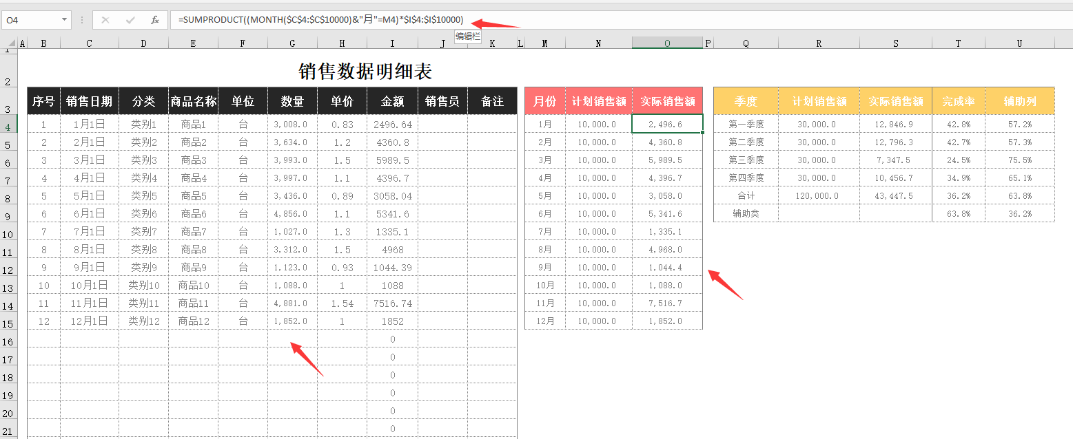Open the Name Box dropdown arrow

pos(65,20)
